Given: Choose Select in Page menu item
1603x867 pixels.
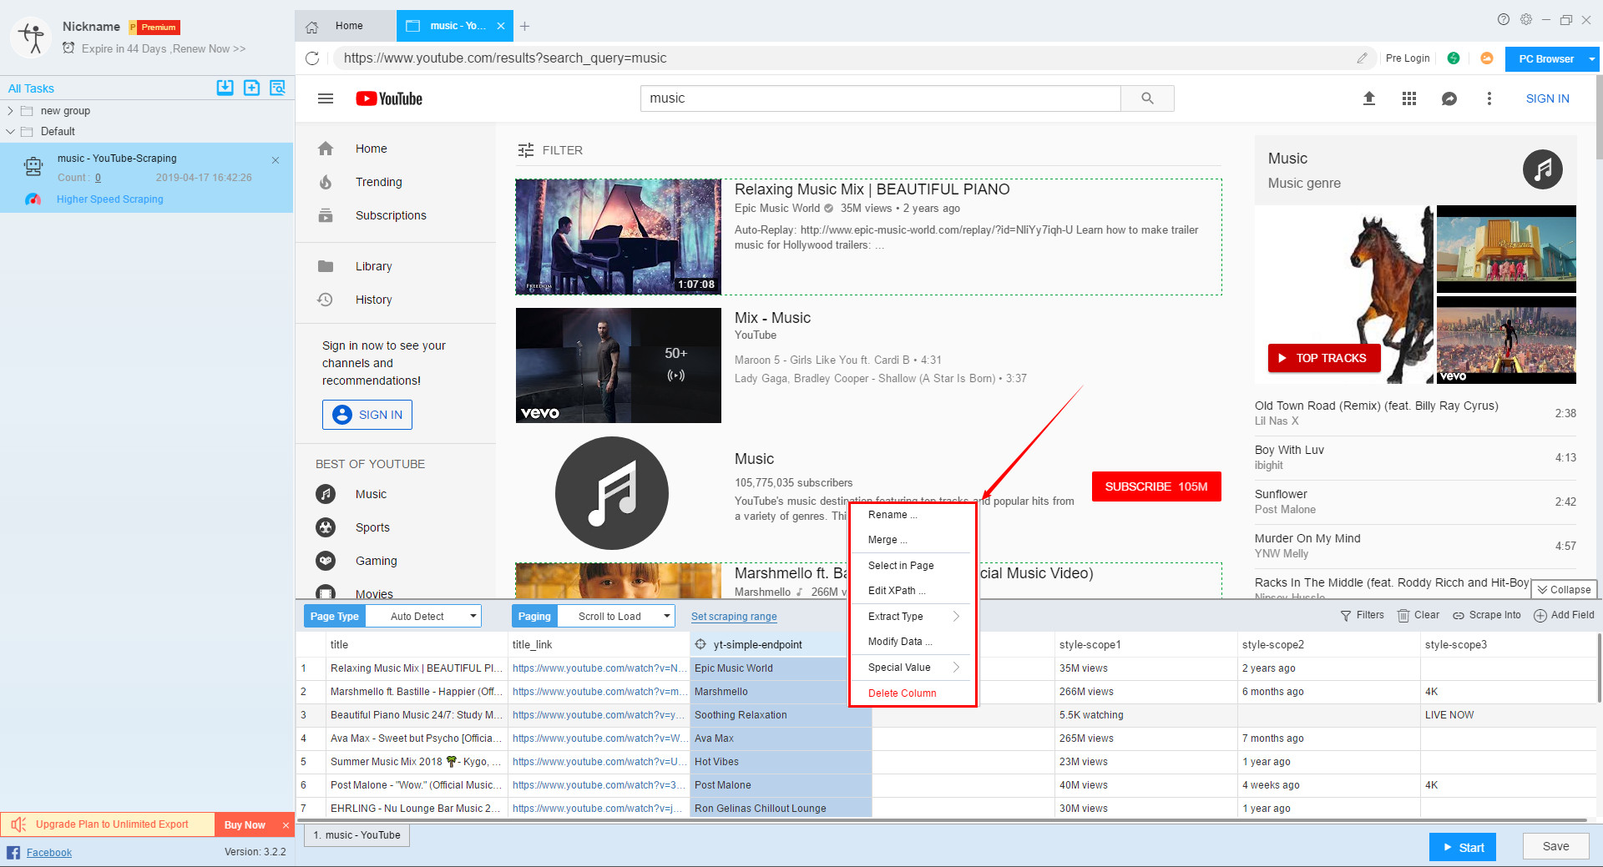Looking at the screenshot, I should (913, 566).
